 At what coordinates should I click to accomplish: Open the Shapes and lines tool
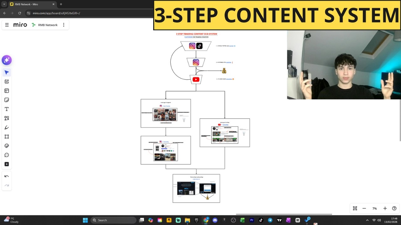click(x=7, y=118)
